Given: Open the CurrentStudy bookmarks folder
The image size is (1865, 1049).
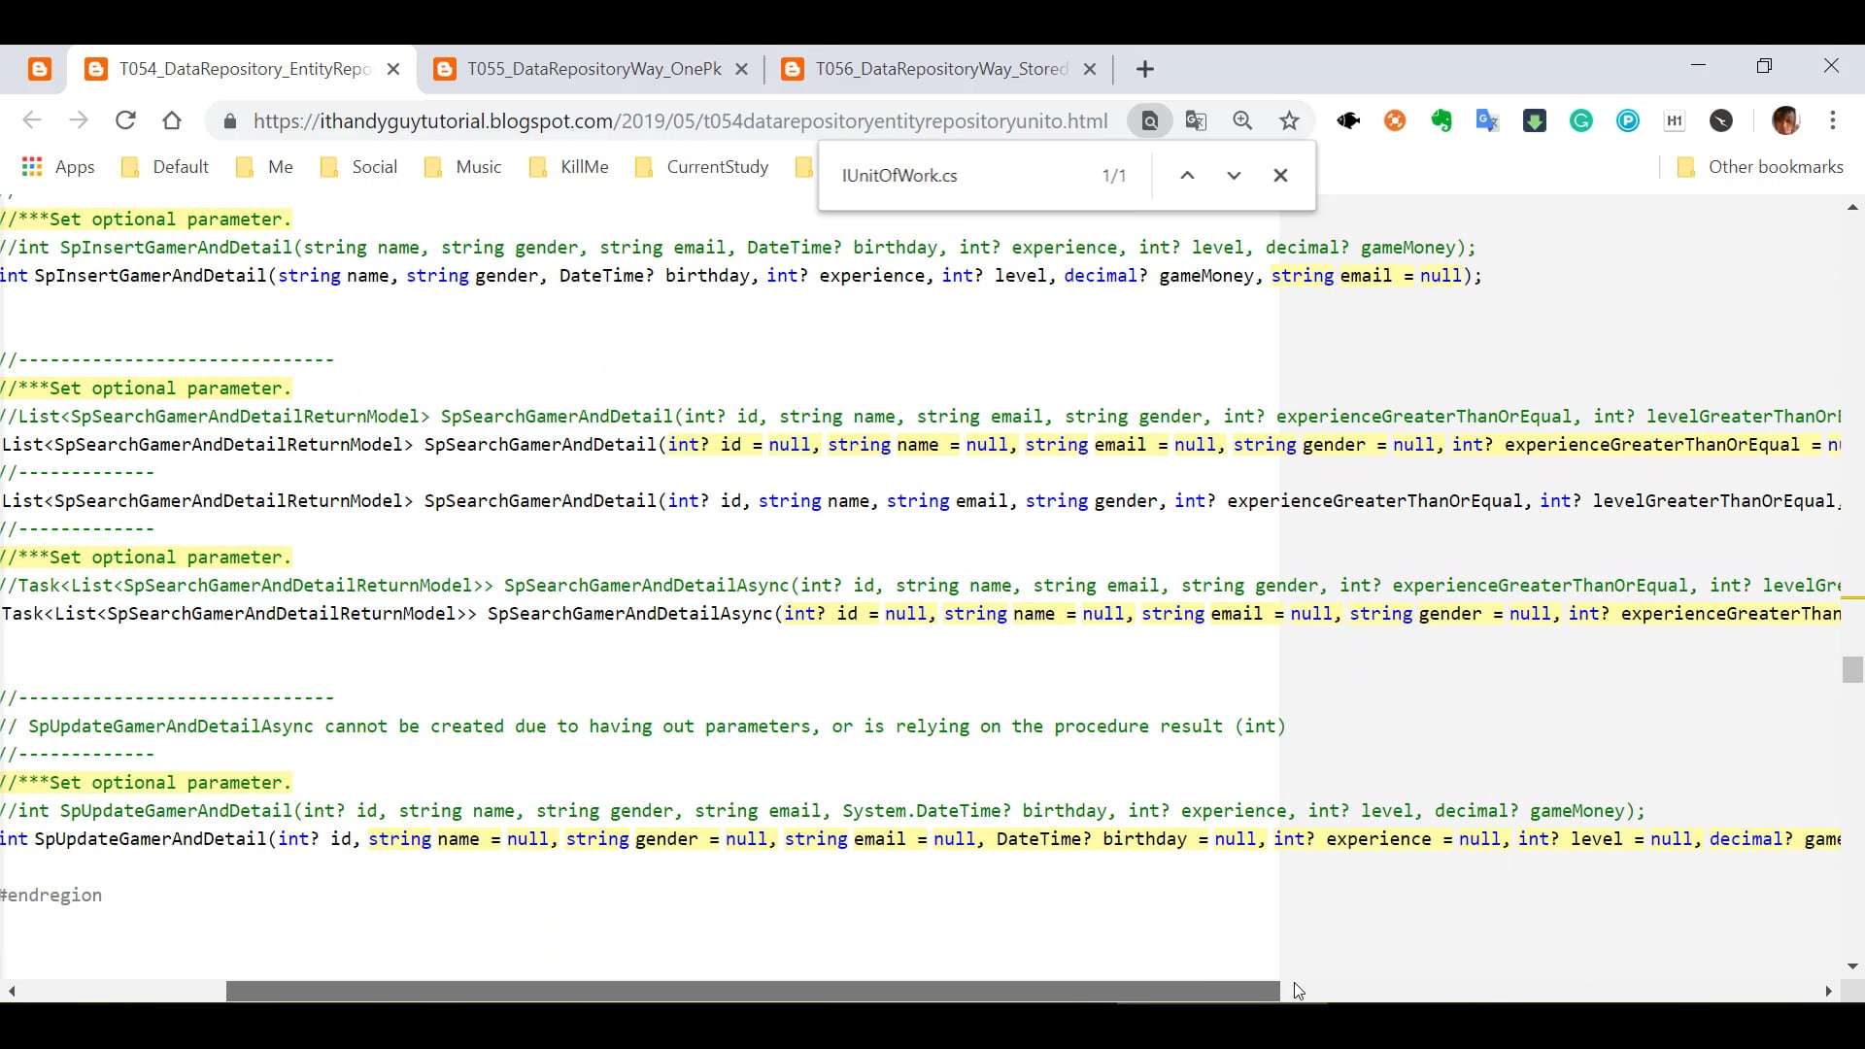Looking at the screenshot, I should point(701,167).
